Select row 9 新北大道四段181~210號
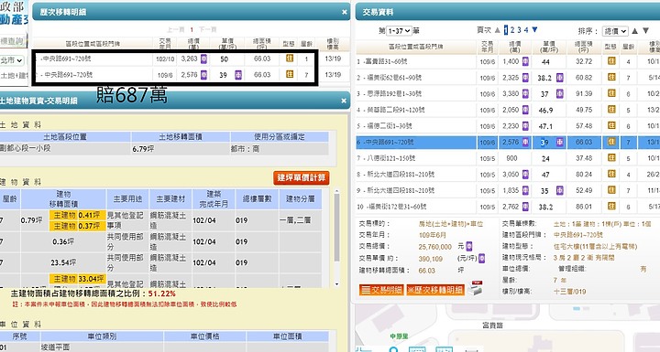This screenshot has width=660, height=352. click(508, 190)
